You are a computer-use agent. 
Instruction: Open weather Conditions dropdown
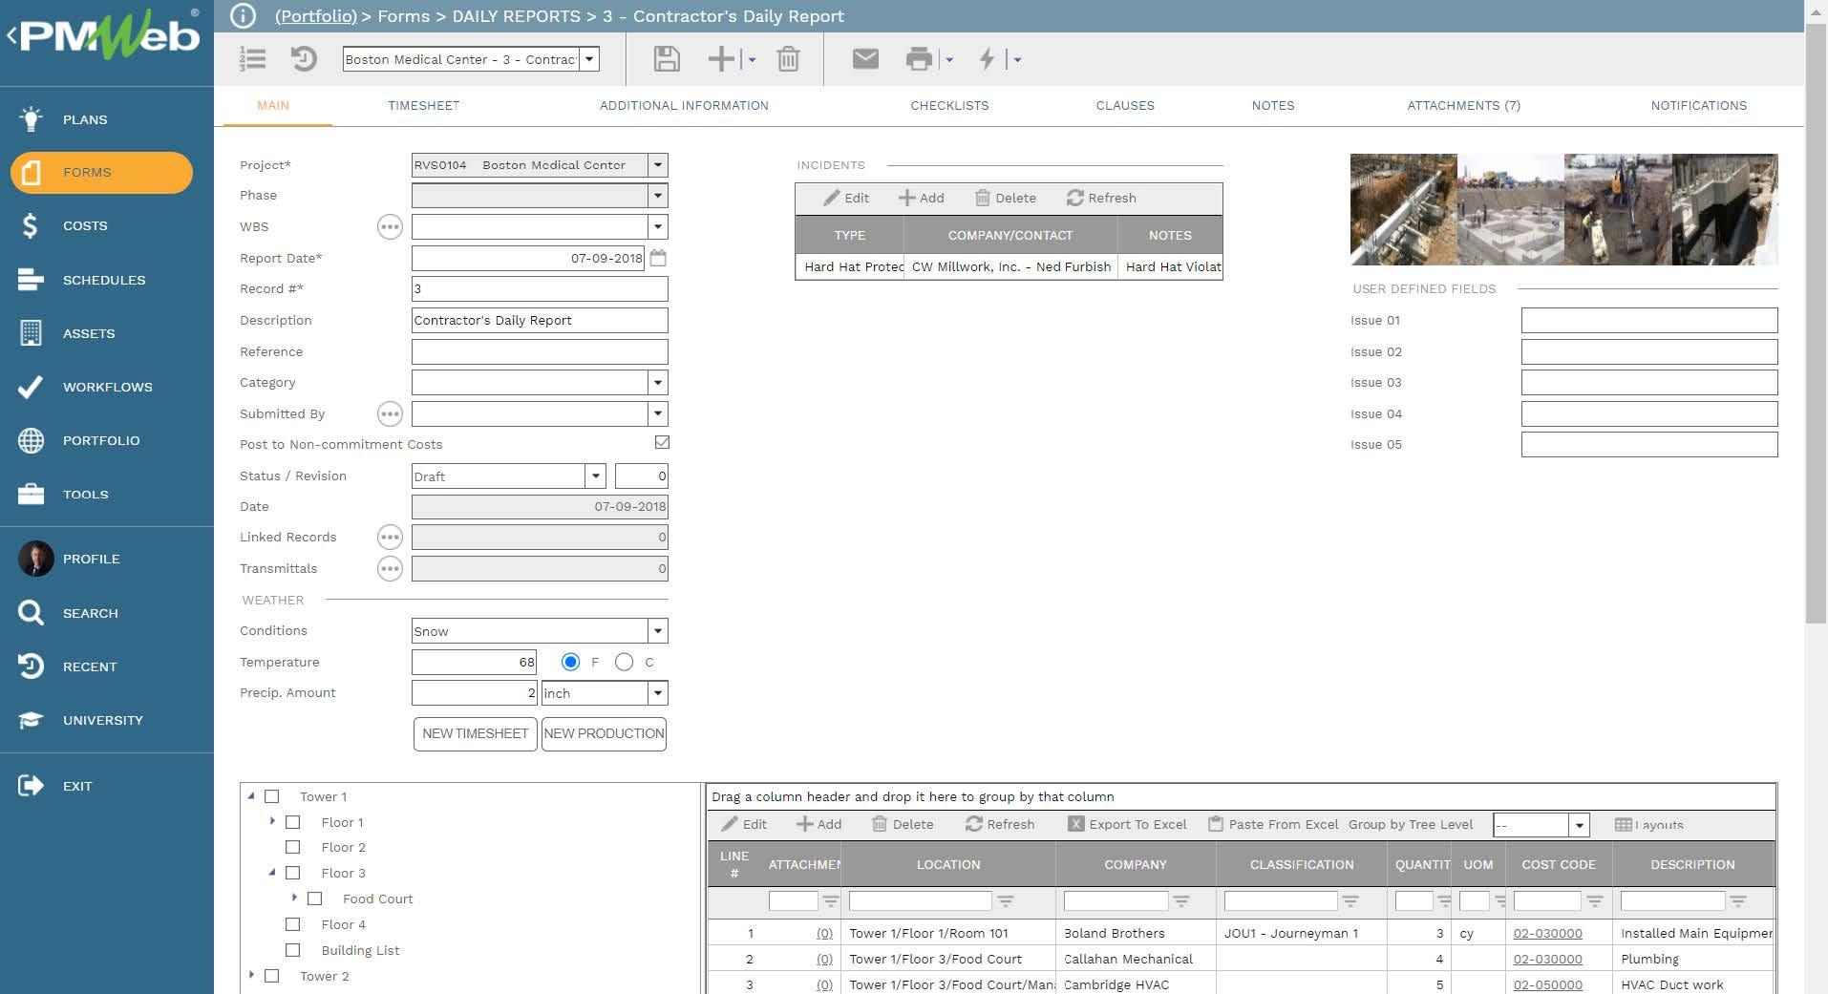pos(657,631)
